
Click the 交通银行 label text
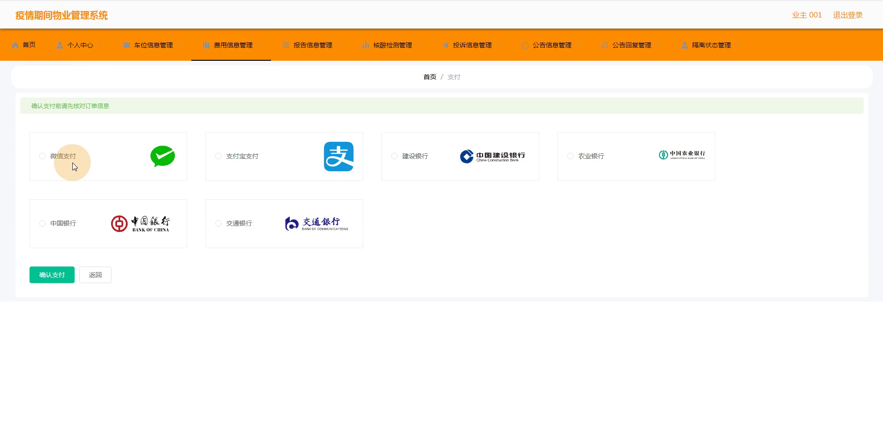pyautogui.click(x=239, y=223)
